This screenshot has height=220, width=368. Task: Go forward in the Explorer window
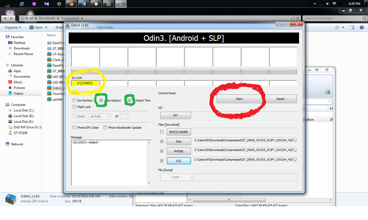[12, 18]
